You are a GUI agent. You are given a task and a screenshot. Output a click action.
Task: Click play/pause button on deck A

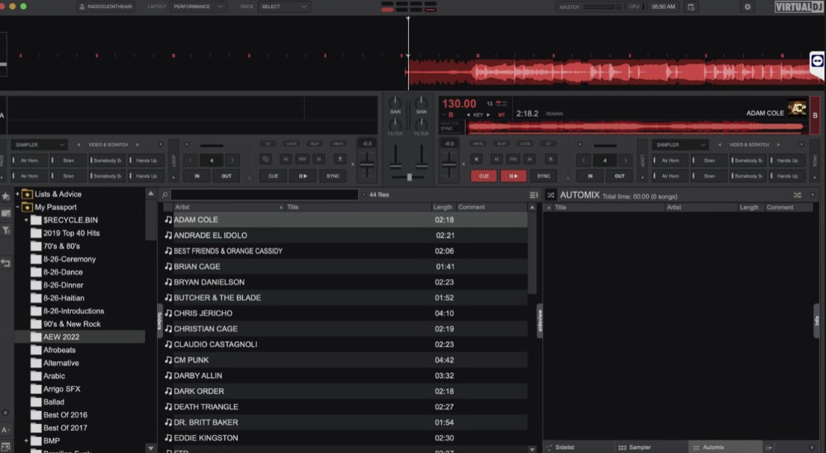(303, 176)
